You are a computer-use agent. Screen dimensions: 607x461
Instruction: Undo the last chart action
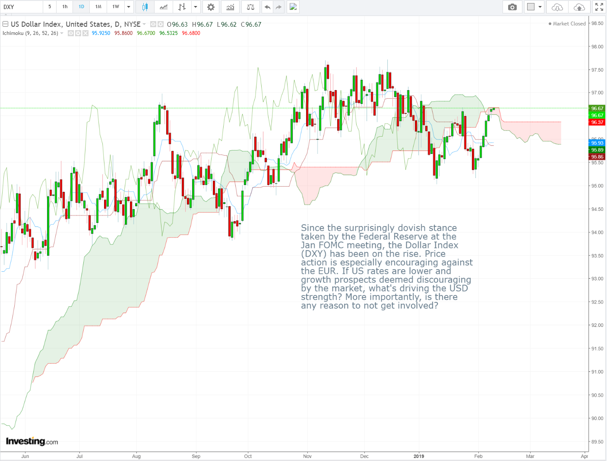coord(268,7)
